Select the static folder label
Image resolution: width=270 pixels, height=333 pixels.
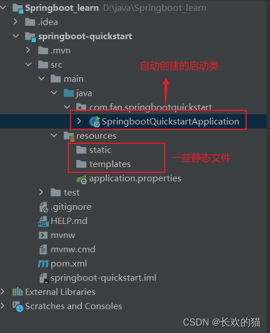pos(100,150)
